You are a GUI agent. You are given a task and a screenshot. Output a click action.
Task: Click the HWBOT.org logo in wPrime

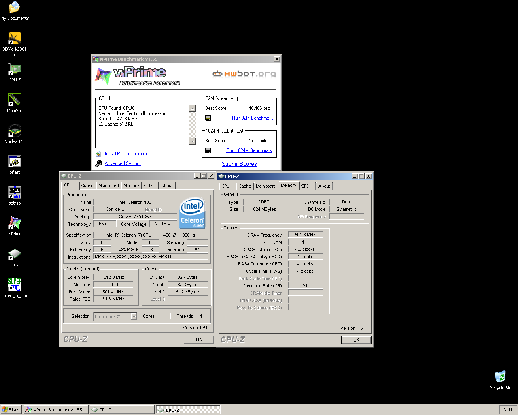coord(244,74)
